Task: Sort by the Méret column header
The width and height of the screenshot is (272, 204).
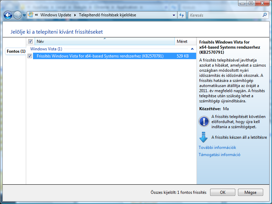Action: coord(185,41)
